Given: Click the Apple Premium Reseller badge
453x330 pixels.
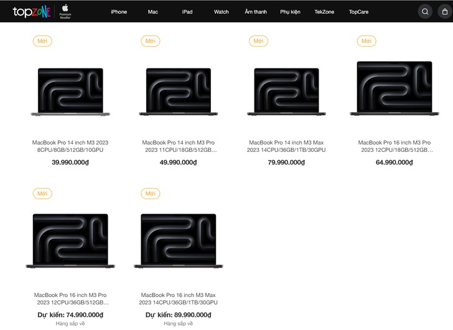Looking at the screenshot, I should (x=65, y=11).
